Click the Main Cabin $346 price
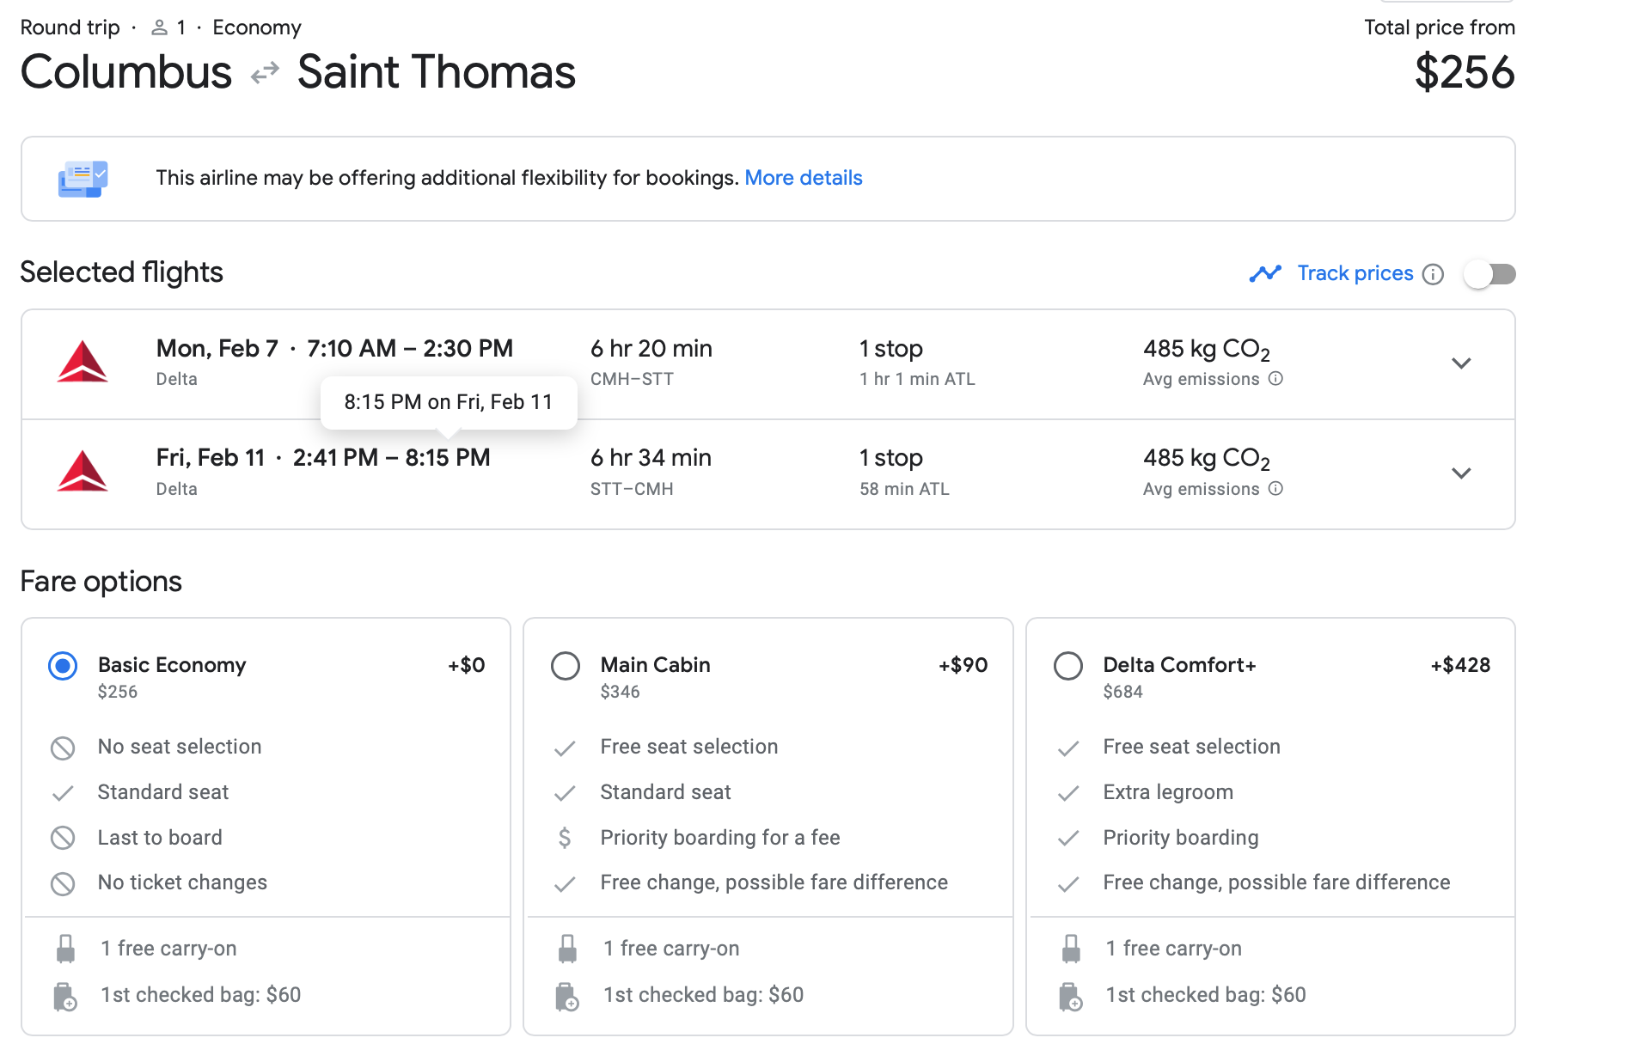1633x1050 pixels. point(620,692)
